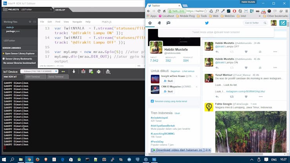Open waterfall photo in Fakta Google tweet
Image resolution: width=290 pixels, height=163 pixels.
pyautogui.click(x=251, y=132)
